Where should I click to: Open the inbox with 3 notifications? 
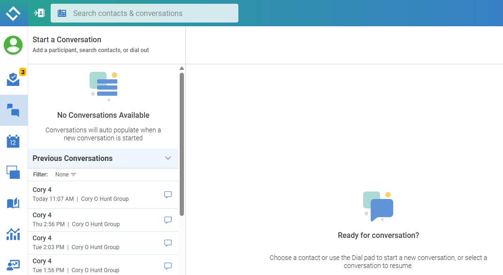click(14, 79)
